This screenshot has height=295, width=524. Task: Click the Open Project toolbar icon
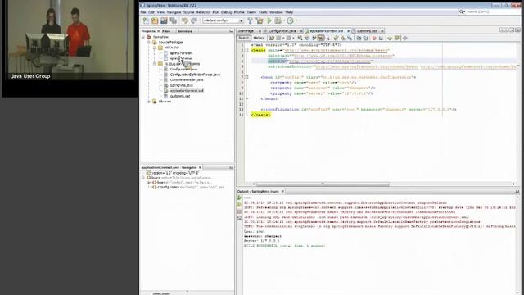click(x=164, y=20)
